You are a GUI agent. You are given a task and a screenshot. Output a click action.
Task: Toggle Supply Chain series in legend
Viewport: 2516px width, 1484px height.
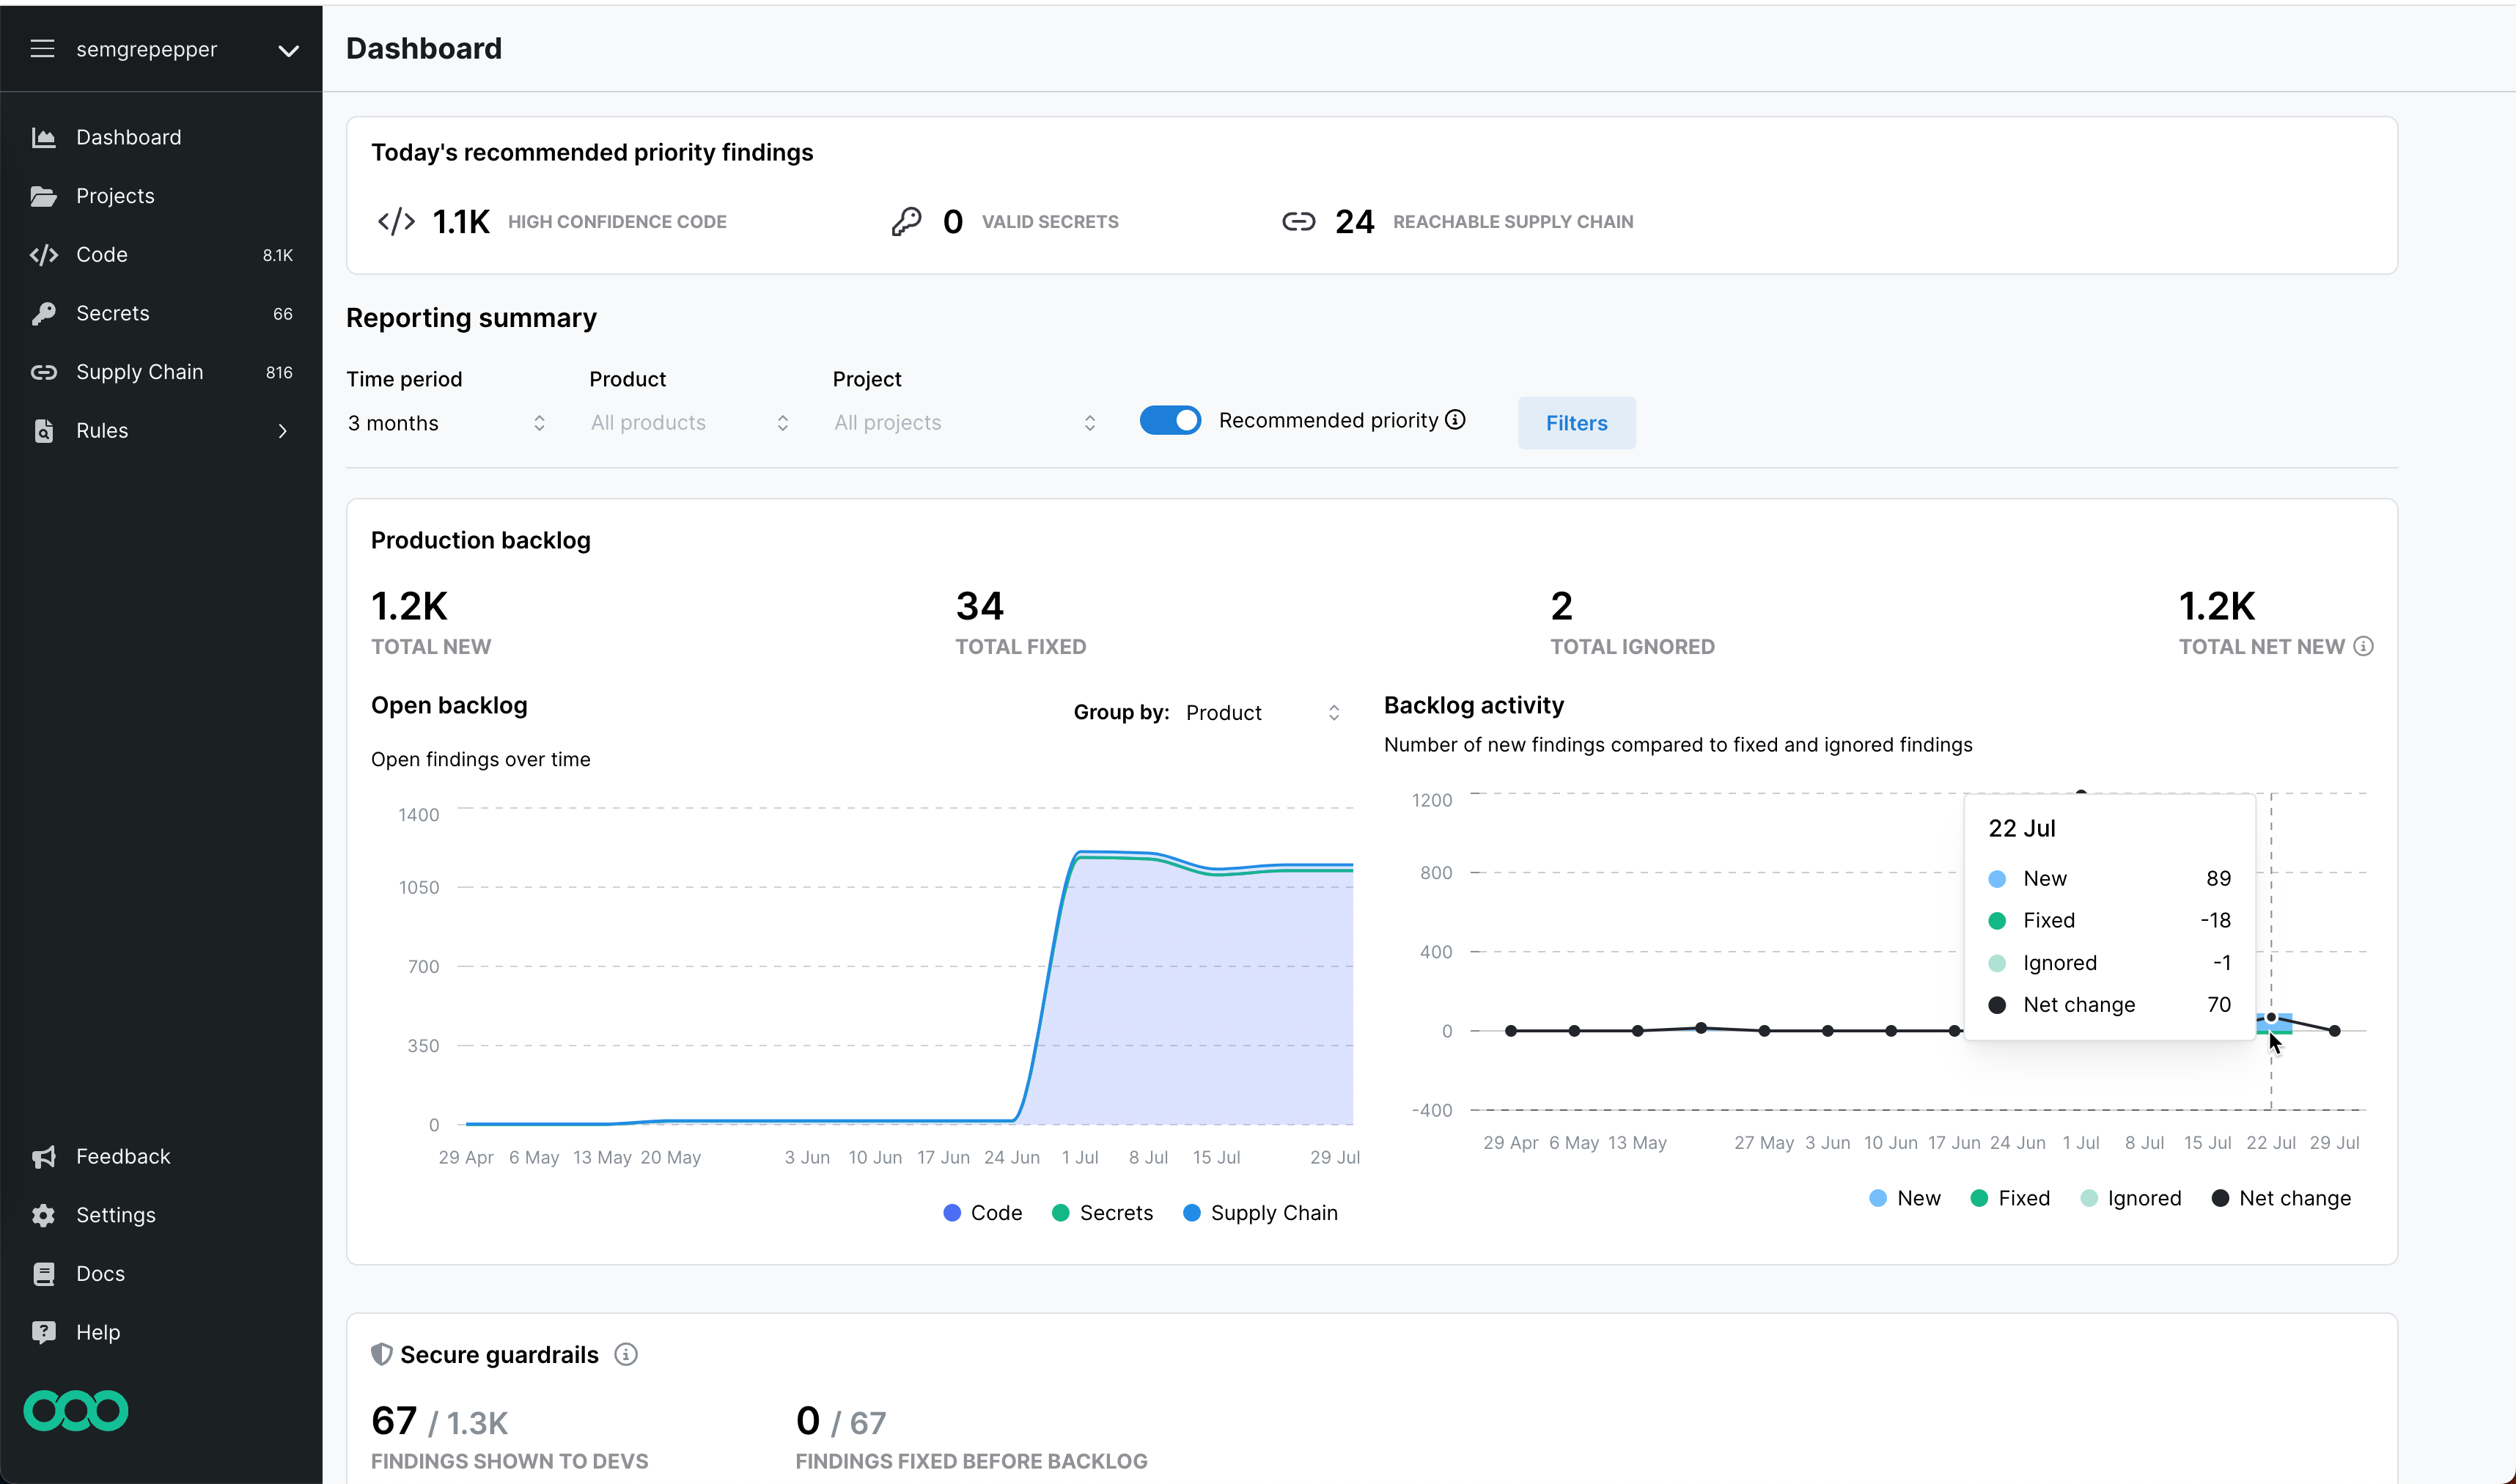point(1259,1213)
